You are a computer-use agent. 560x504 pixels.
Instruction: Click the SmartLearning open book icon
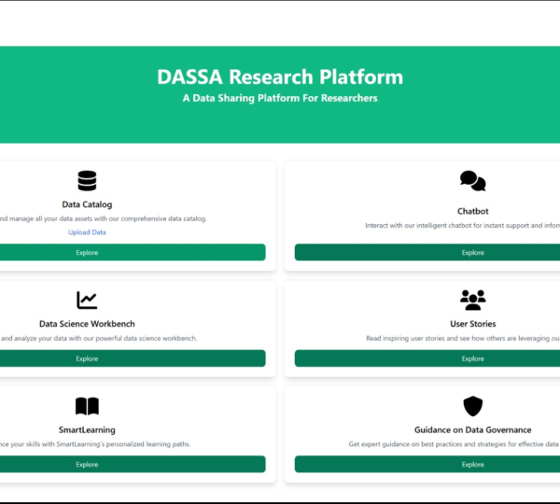(x=87, y=406)
